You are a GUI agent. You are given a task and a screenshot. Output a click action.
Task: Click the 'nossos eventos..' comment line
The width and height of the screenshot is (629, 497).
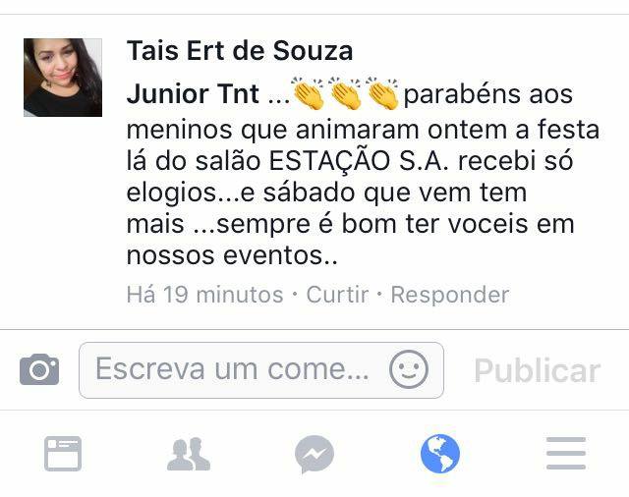(232, 255)
